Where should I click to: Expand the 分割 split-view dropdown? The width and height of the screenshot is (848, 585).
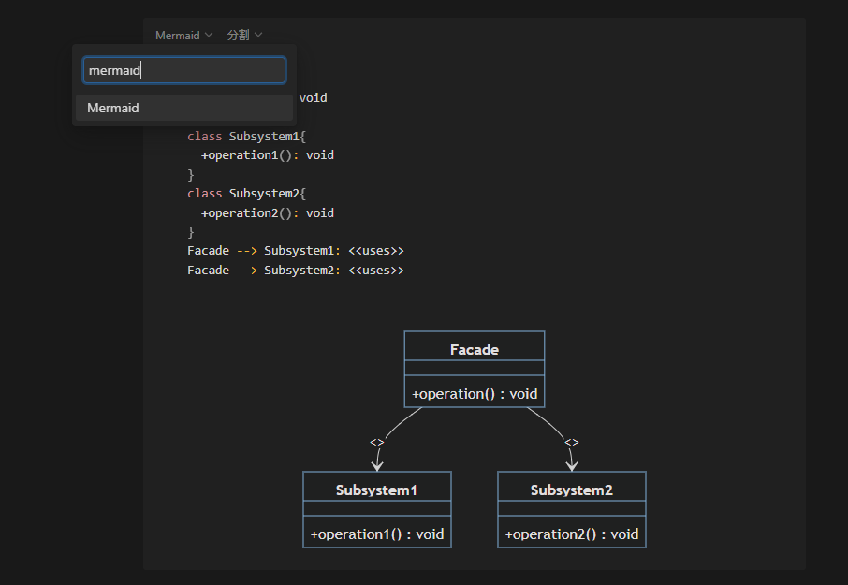[x=244, y=35]
